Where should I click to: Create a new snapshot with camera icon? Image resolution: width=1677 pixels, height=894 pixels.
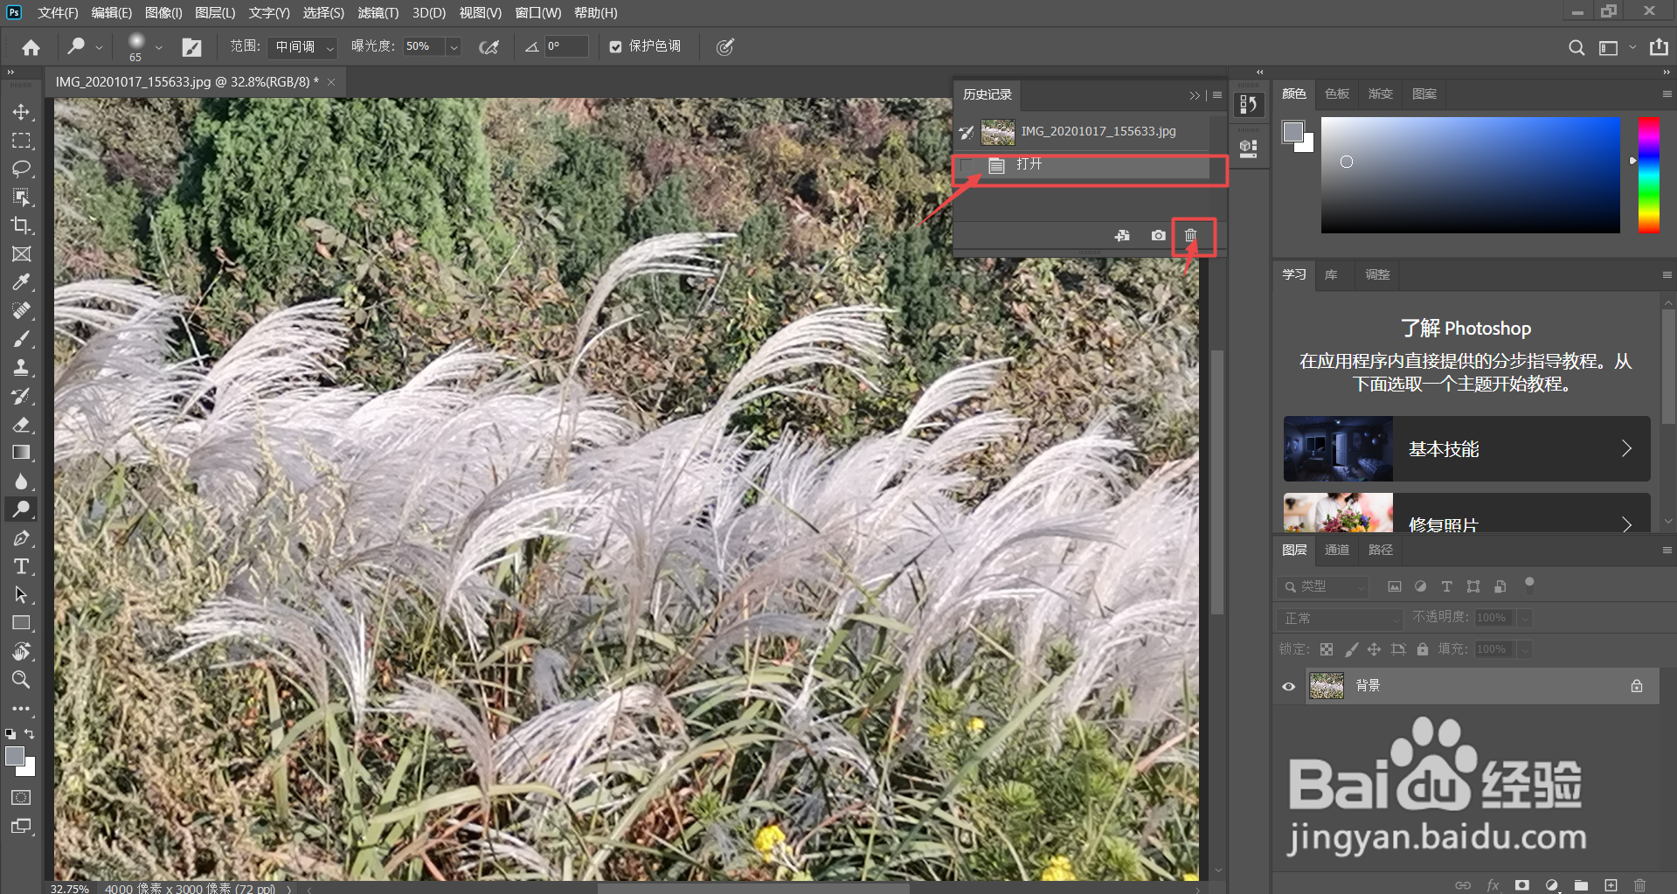click(1158, 235)
